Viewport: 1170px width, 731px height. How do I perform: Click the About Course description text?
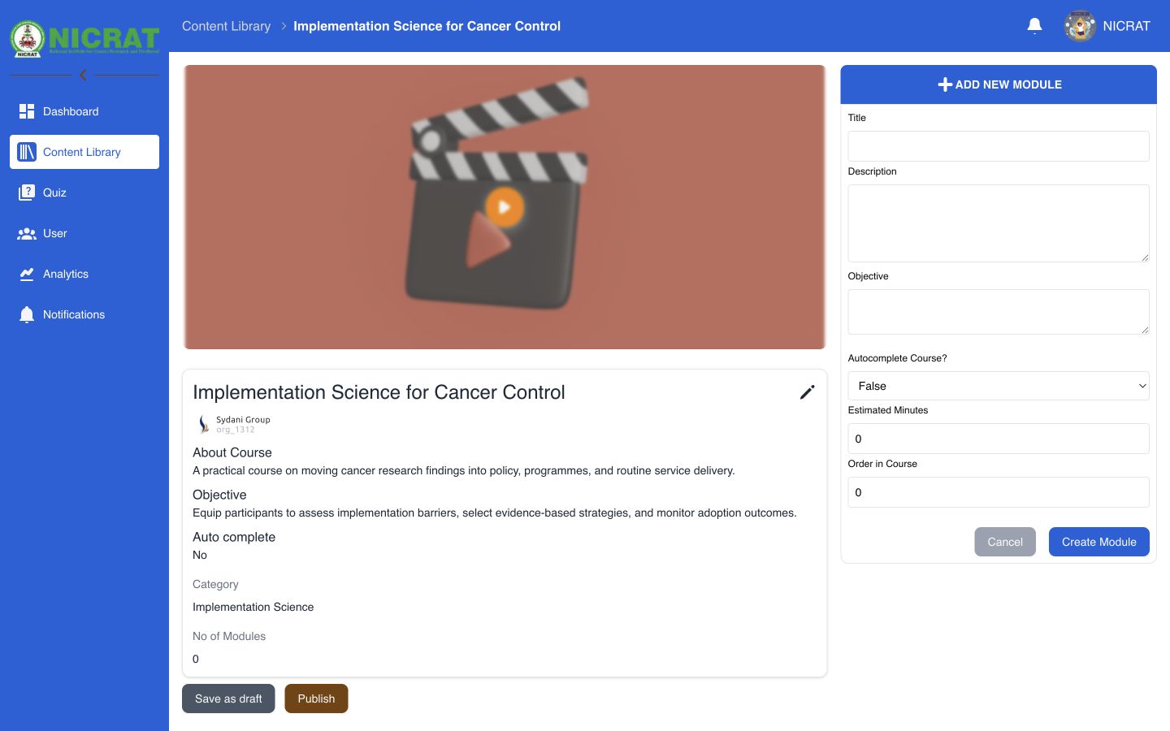(x=463, y=470)
